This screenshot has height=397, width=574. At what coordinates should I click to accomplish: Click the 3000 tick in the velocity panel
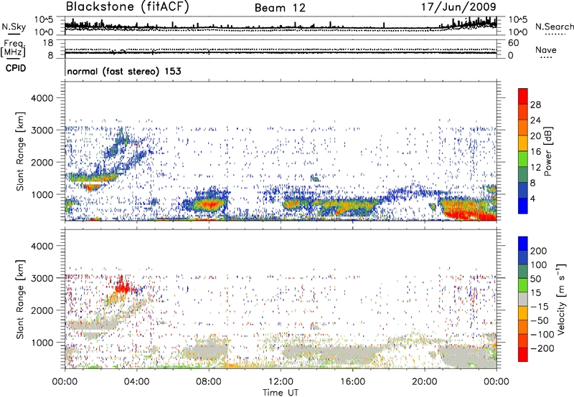[x=42, y=278]
